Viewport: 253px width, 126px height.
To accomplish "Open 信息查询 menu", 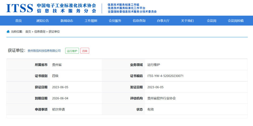I will click(x=139, y=21).
